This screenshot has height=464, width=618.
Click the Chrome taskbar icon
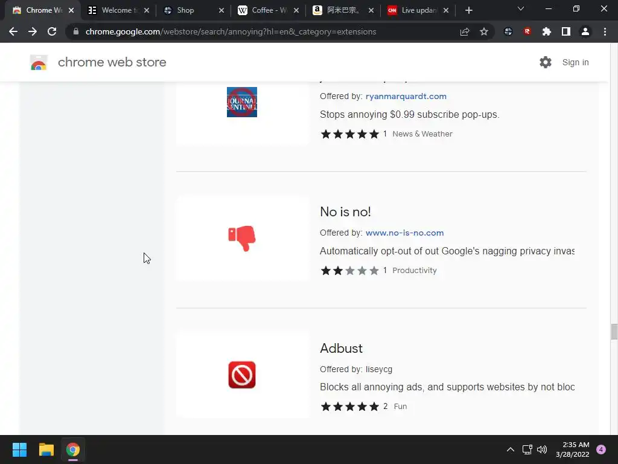73,449
